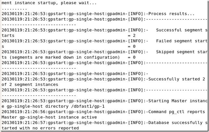Click the 21:26:56 timestamp in the log

click(35, 112)
